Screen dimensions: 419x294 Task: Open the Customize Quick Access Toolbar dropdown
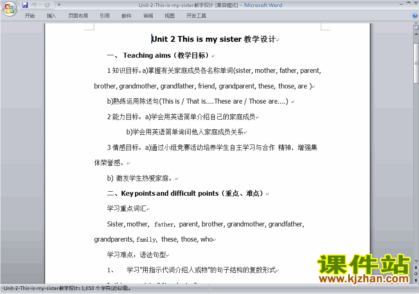pyautogui.click(x=59, y=5)
